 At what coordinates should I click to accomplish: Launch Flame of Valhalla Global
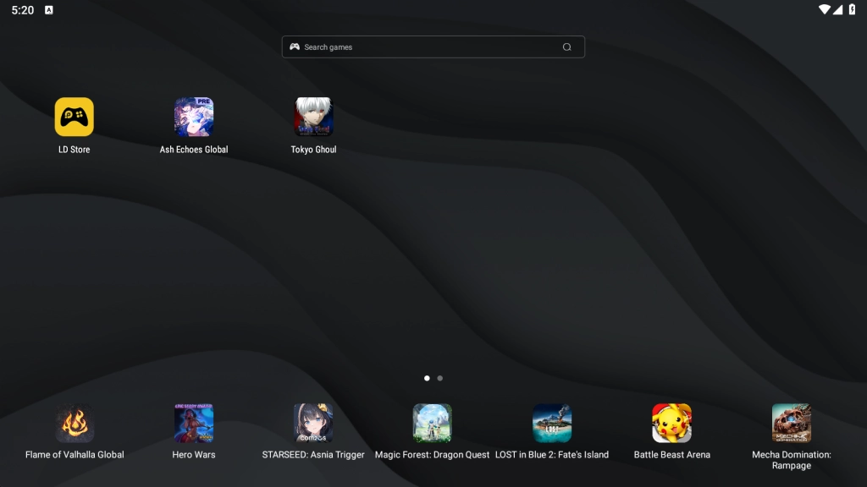75,423
